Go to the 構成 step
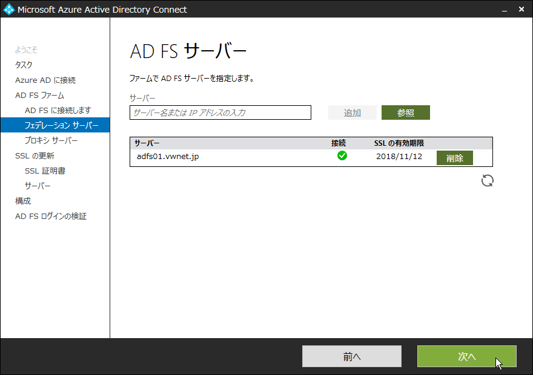 23,201
